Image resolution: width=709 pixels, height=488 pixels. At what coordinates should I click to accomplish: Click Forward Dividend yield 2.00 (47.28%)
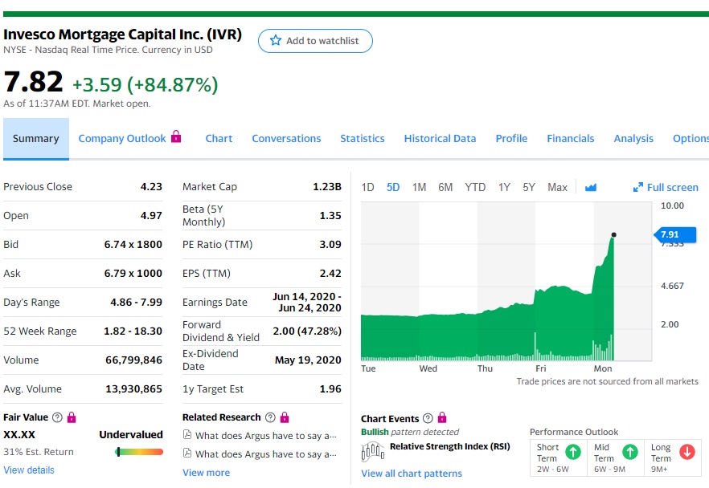click(307, 331)
